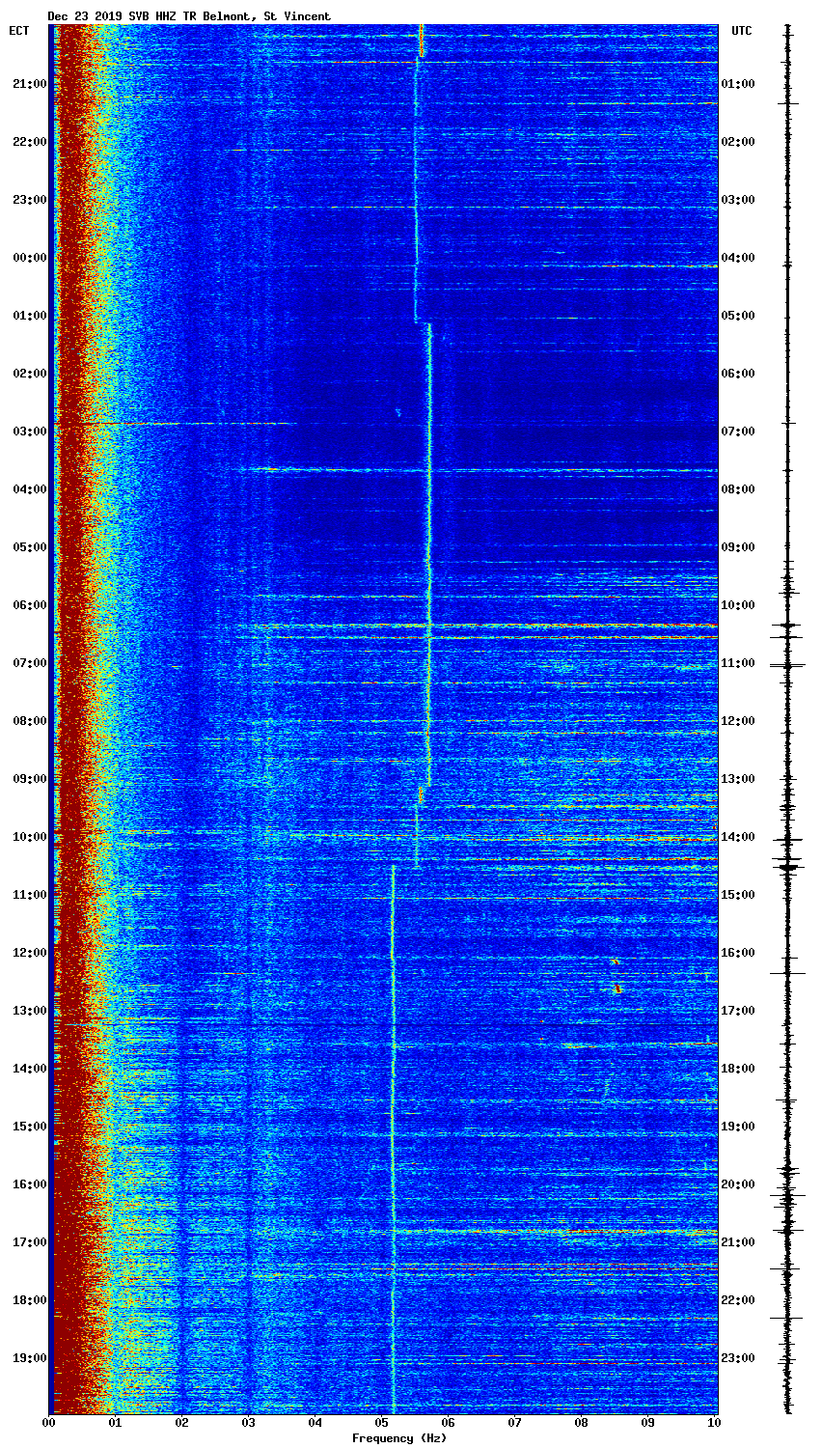
Task: Select the 'ECT' time zone header label
Action: click(x=19, y=31)
